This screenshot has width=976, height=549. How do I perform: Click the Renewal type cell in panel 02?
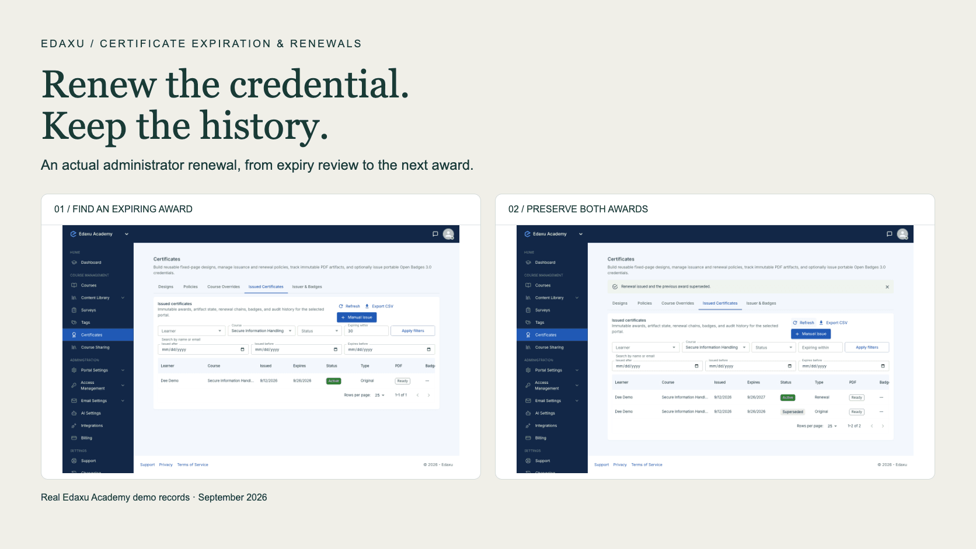coord(822,397)
